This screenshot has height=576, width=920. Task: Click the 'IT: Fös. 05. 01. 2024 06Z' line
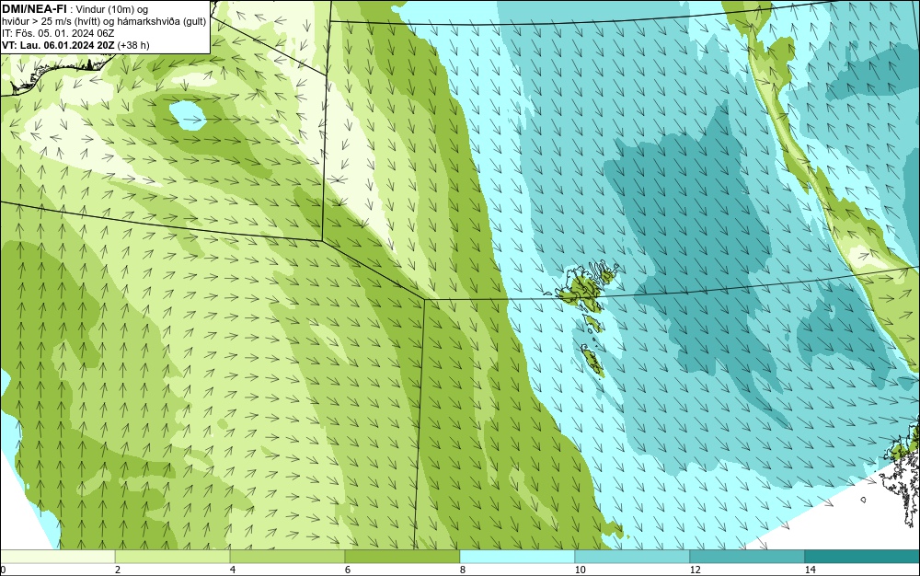click(58, 33)
